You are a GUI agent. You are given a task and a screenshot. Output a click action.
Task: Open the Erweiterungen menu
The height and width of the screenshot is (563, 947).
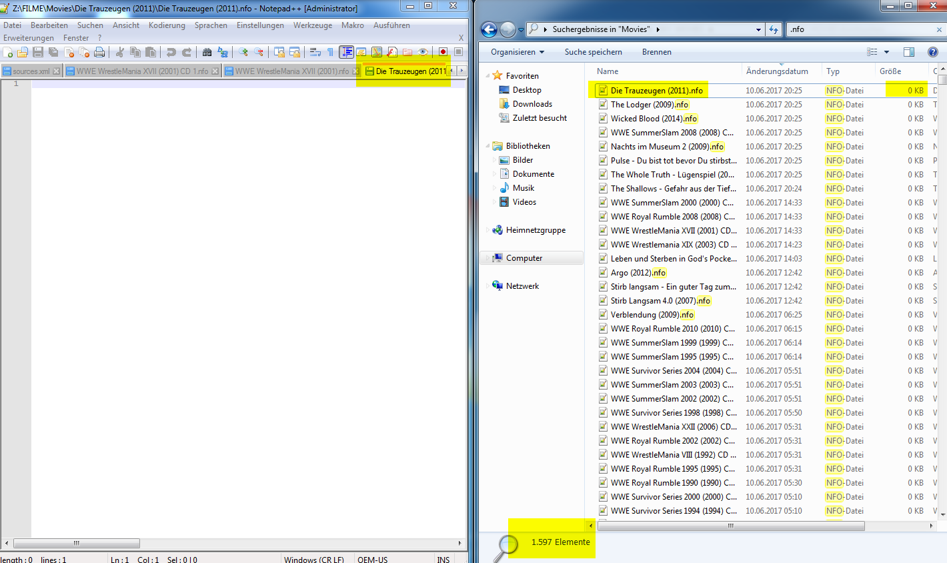(29, 38)
